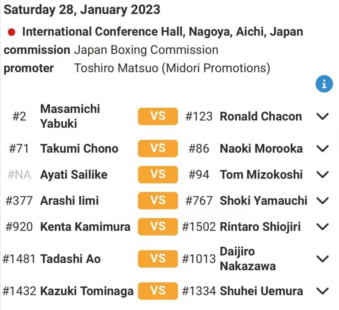339x310 pixels.
Task: Click VS button for Sailike vs Mizokoshi
Action: (158, 174)
